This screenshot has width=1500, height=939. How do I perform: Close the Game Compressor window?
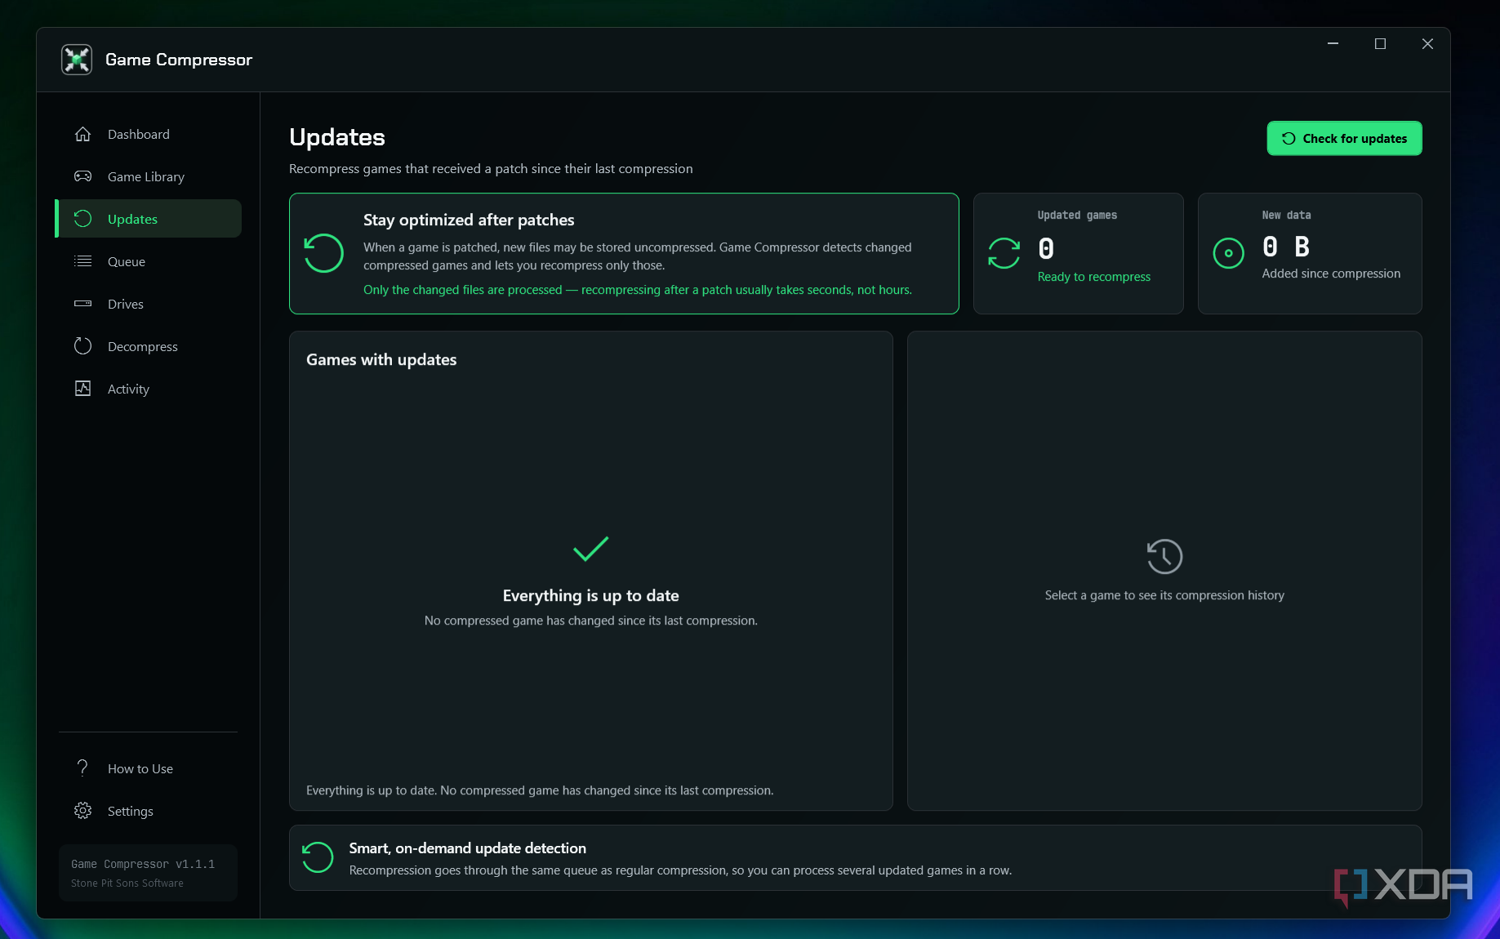1427,44
